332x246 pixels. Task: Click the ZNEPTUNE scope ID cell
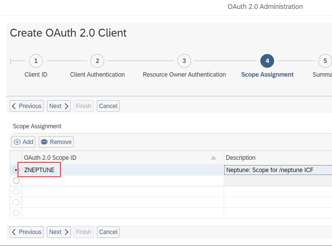pyautogui.click(x=39, y=170)
